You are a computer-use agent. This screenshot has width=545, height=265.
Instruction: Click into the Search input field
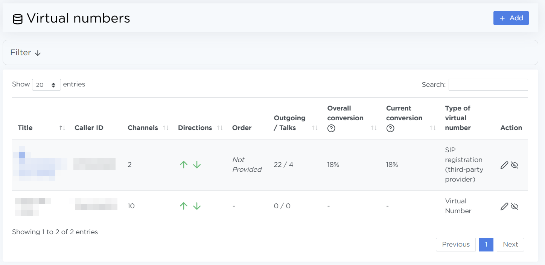click(488, 85)
